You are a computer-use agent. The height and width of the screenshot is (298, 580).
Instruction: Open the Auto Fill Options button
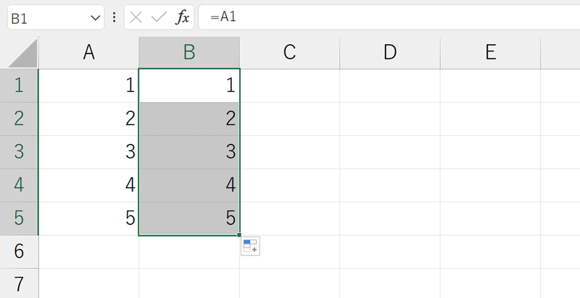point(250,246)
